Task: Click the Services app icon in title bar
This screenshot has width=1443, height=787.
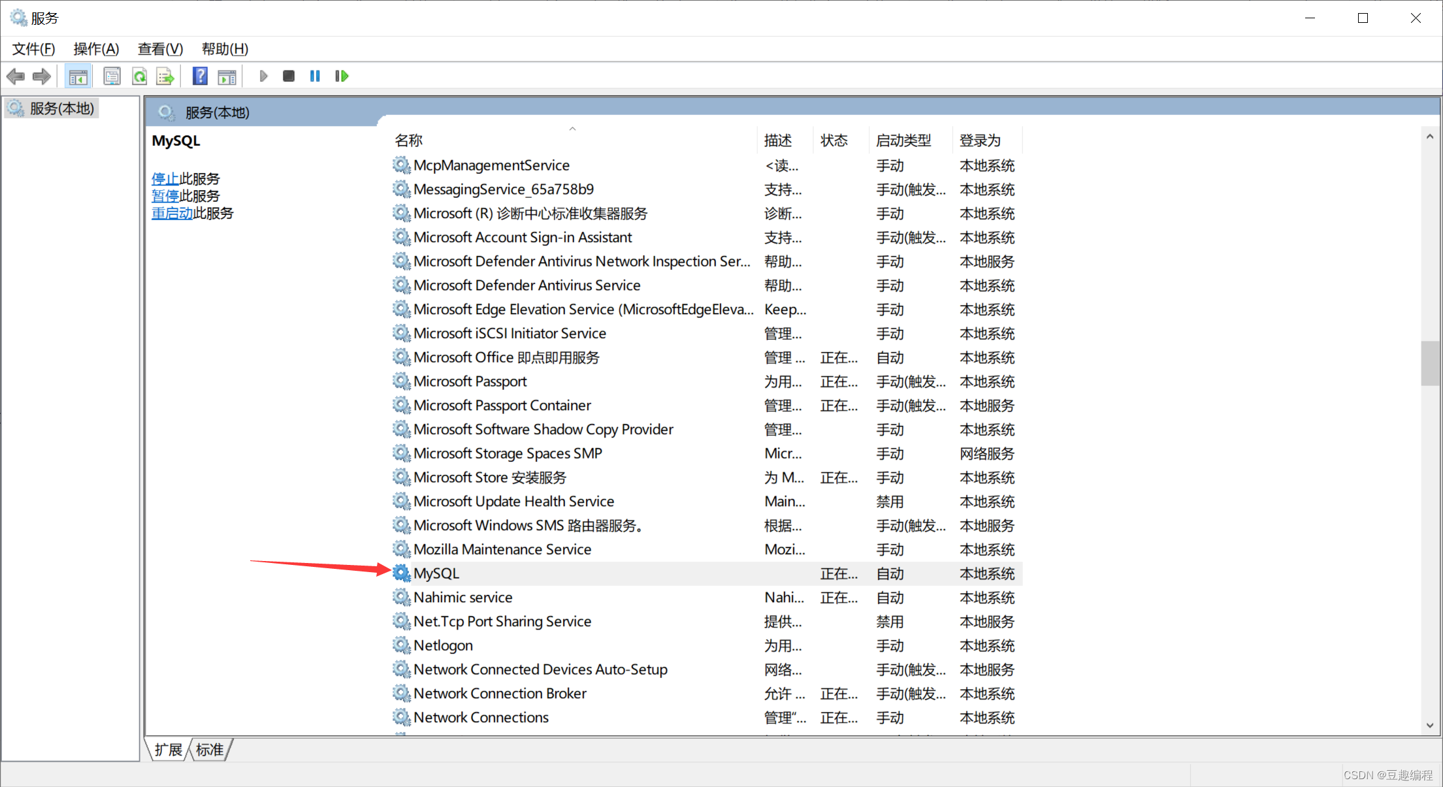Action: pyautogui.click(x=18, y=18)
